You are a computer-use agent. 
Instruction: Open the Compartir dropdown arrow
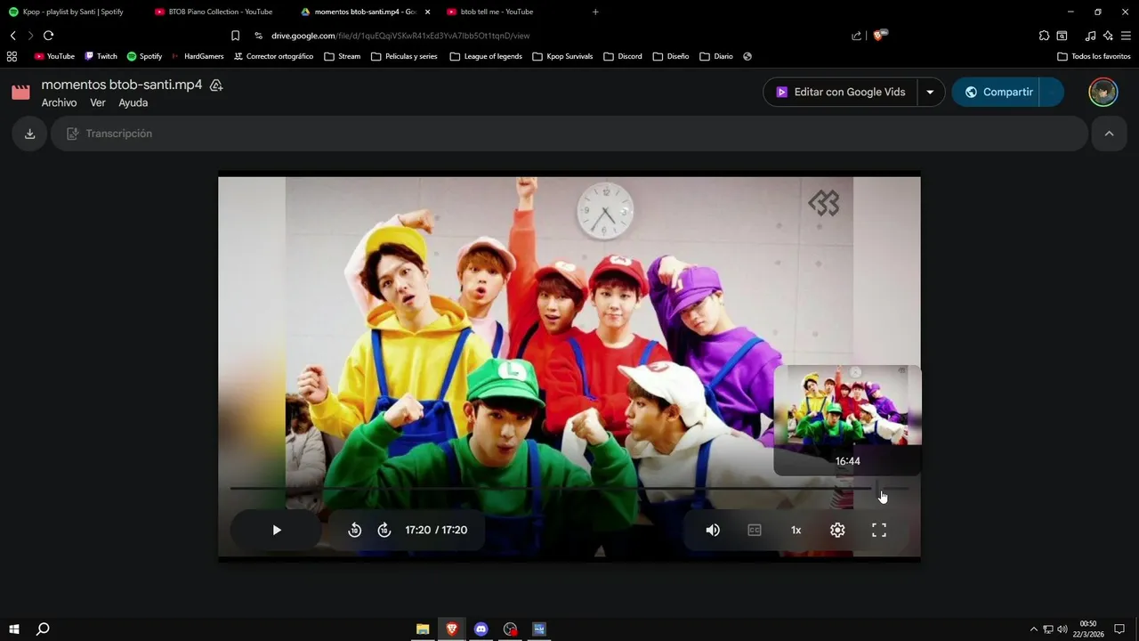(1052, 92)
